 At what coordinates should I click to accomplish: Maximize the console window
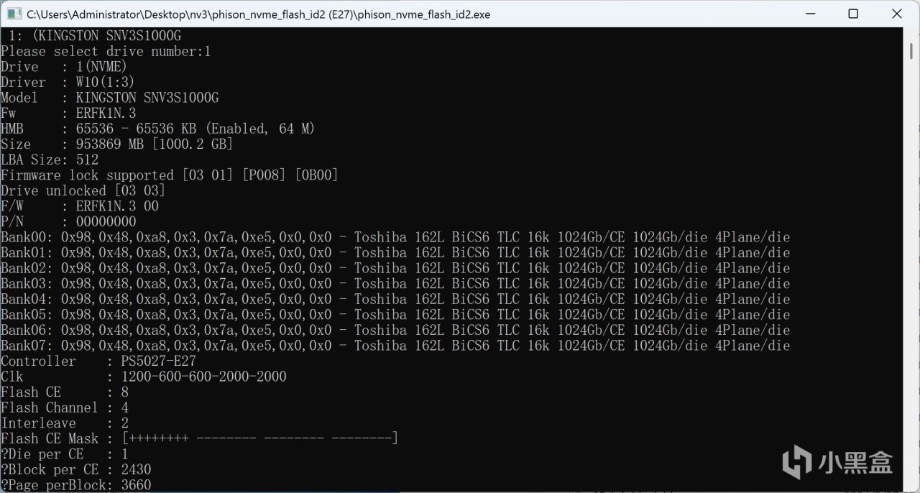point(852,14)
